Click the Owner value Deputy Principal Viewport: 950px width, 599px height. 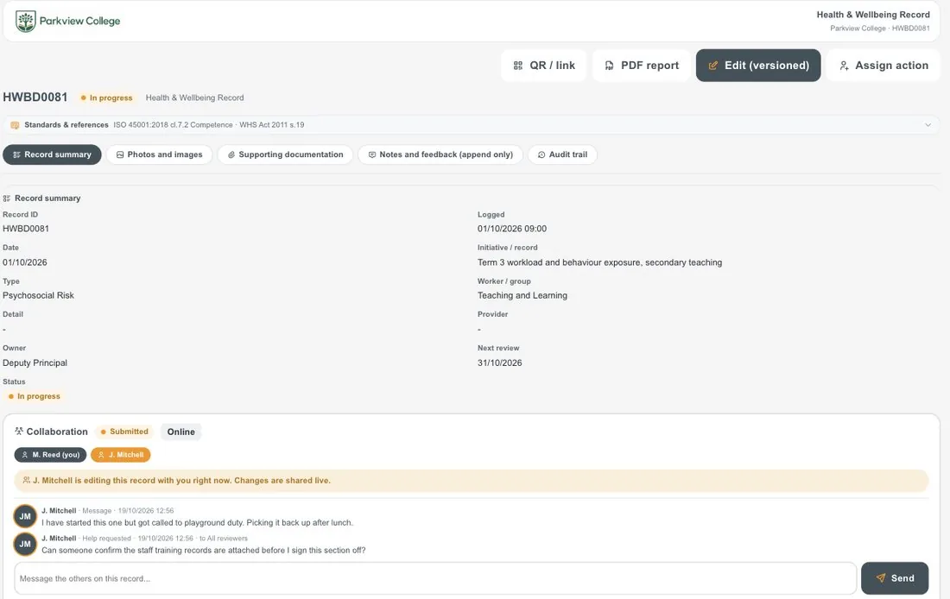coord(35,363)
